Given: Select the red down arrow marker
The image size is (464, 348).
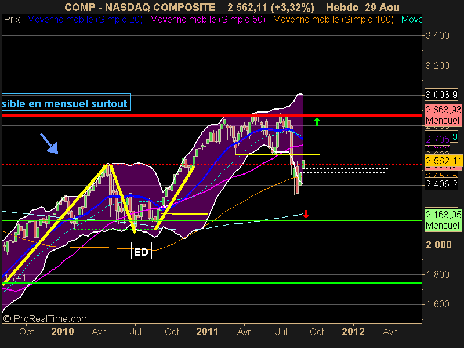Looking at the screenshot, I should [306, 214].
